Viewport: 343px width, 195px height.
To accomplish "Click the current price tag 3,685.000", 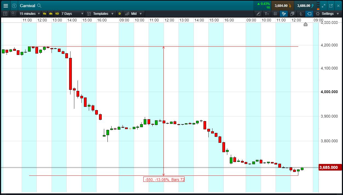I will point(330,168).
